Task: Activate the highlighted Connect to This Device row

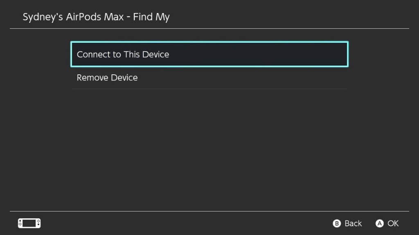Action: 209,54
